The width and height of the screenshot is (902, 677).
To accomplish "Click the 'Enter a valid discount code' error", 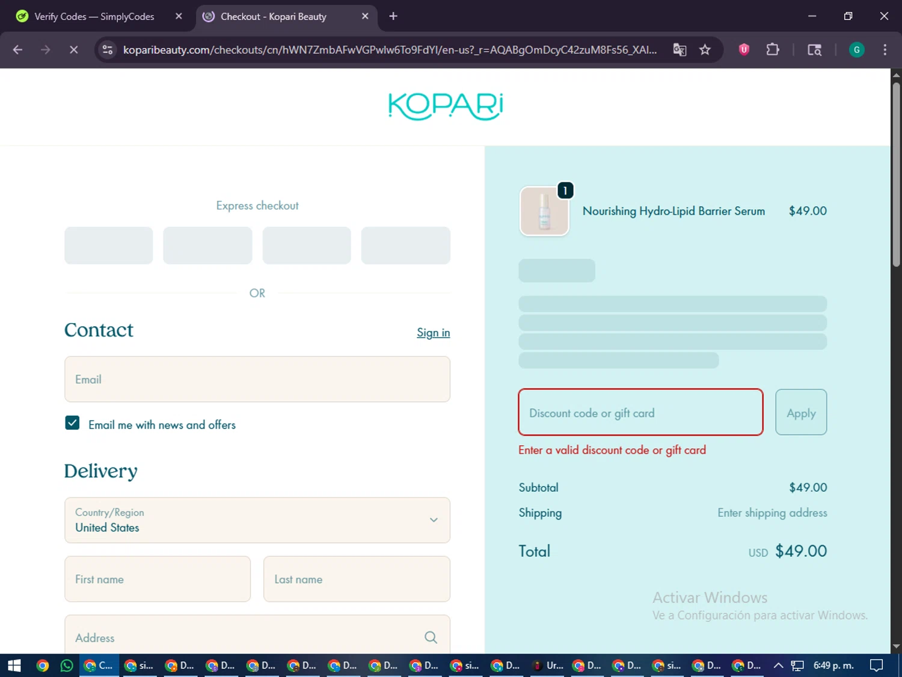I will point(612,450).
